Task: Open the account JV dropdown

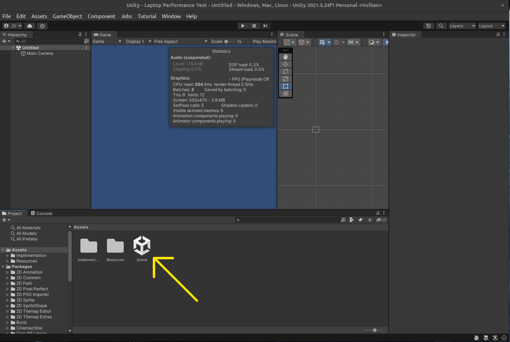Action: tap(13, 26)
